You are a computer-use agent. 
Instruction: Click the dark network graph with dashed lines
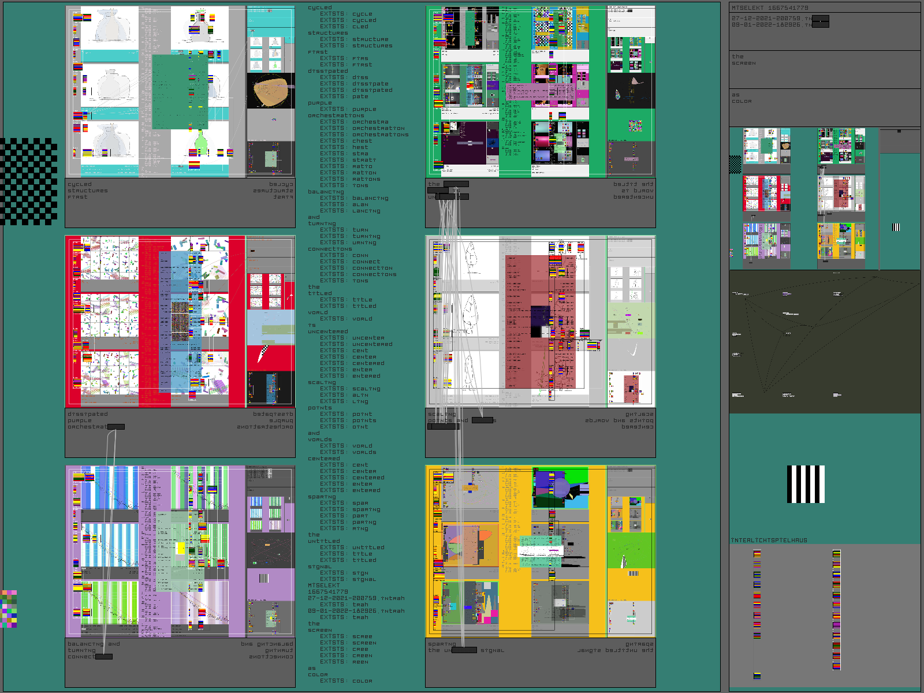(824, 341)
